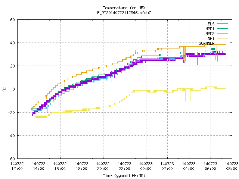Click the x-axis tick label 140723 02:00

tap(167, 166)
